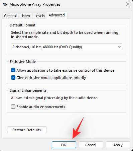Close the Microphone Array Properties dialog
The image size is (133, 151).
[x=128, y=4]
